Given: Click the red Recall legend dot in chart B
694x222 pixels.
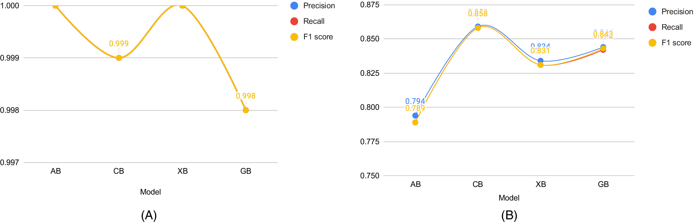Looking at the screenshot, I should 652,27.
